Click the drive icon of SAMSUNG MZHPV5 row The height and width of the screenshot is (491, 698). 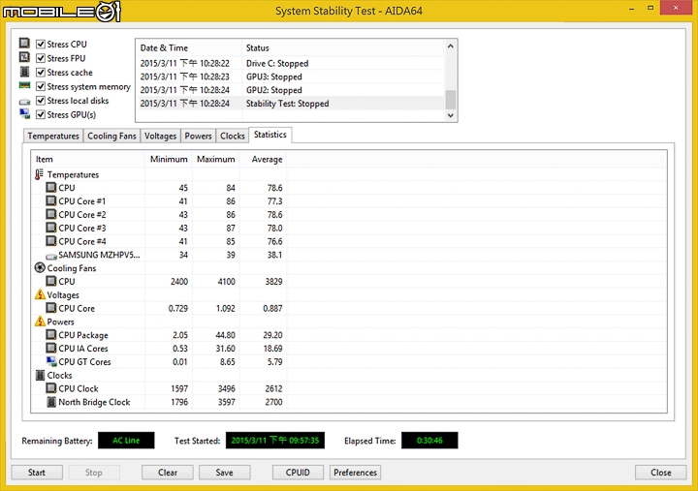(51, 256)
